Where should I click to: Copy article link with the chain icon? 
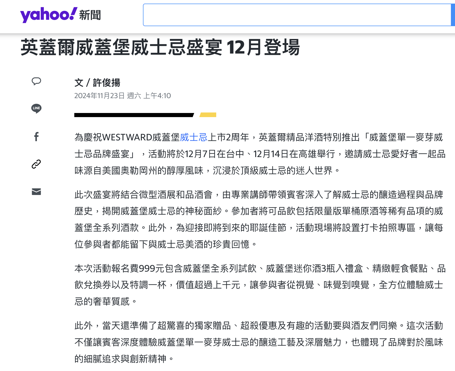(36, 164)
